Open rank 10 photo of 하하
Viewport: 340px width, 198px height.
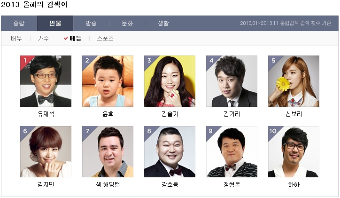pos(294,151)
